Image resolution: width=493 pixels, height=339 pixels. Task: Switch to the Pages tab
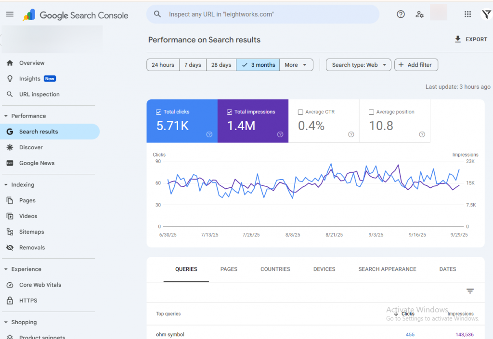tap(229, 269)
